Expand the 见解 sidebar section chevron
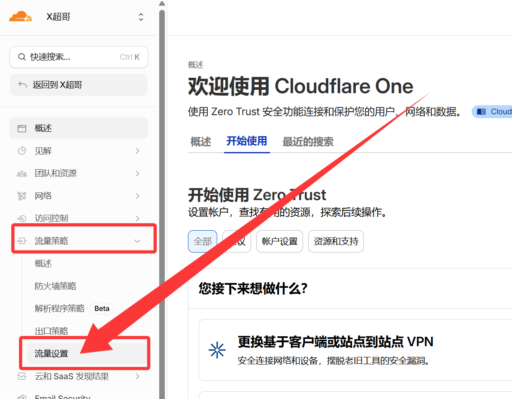 pos(137,151)
